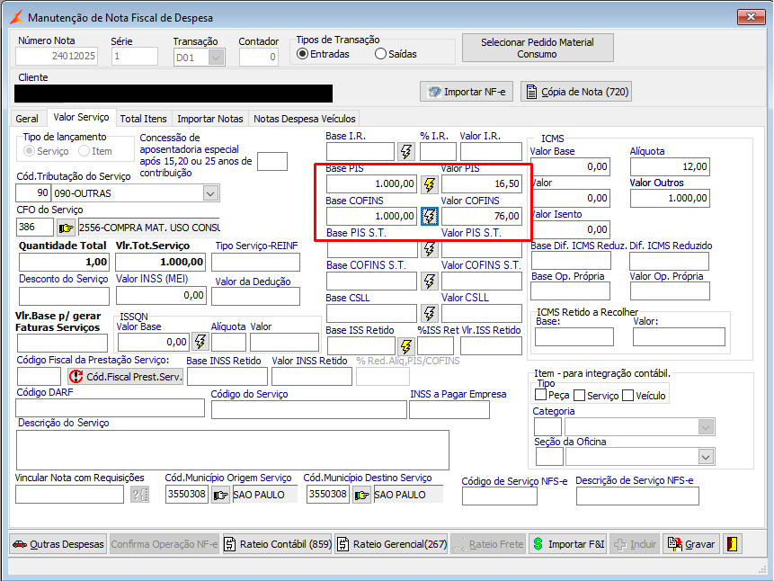
Task: Click Base COFINS field
Action: click(371, 216)
